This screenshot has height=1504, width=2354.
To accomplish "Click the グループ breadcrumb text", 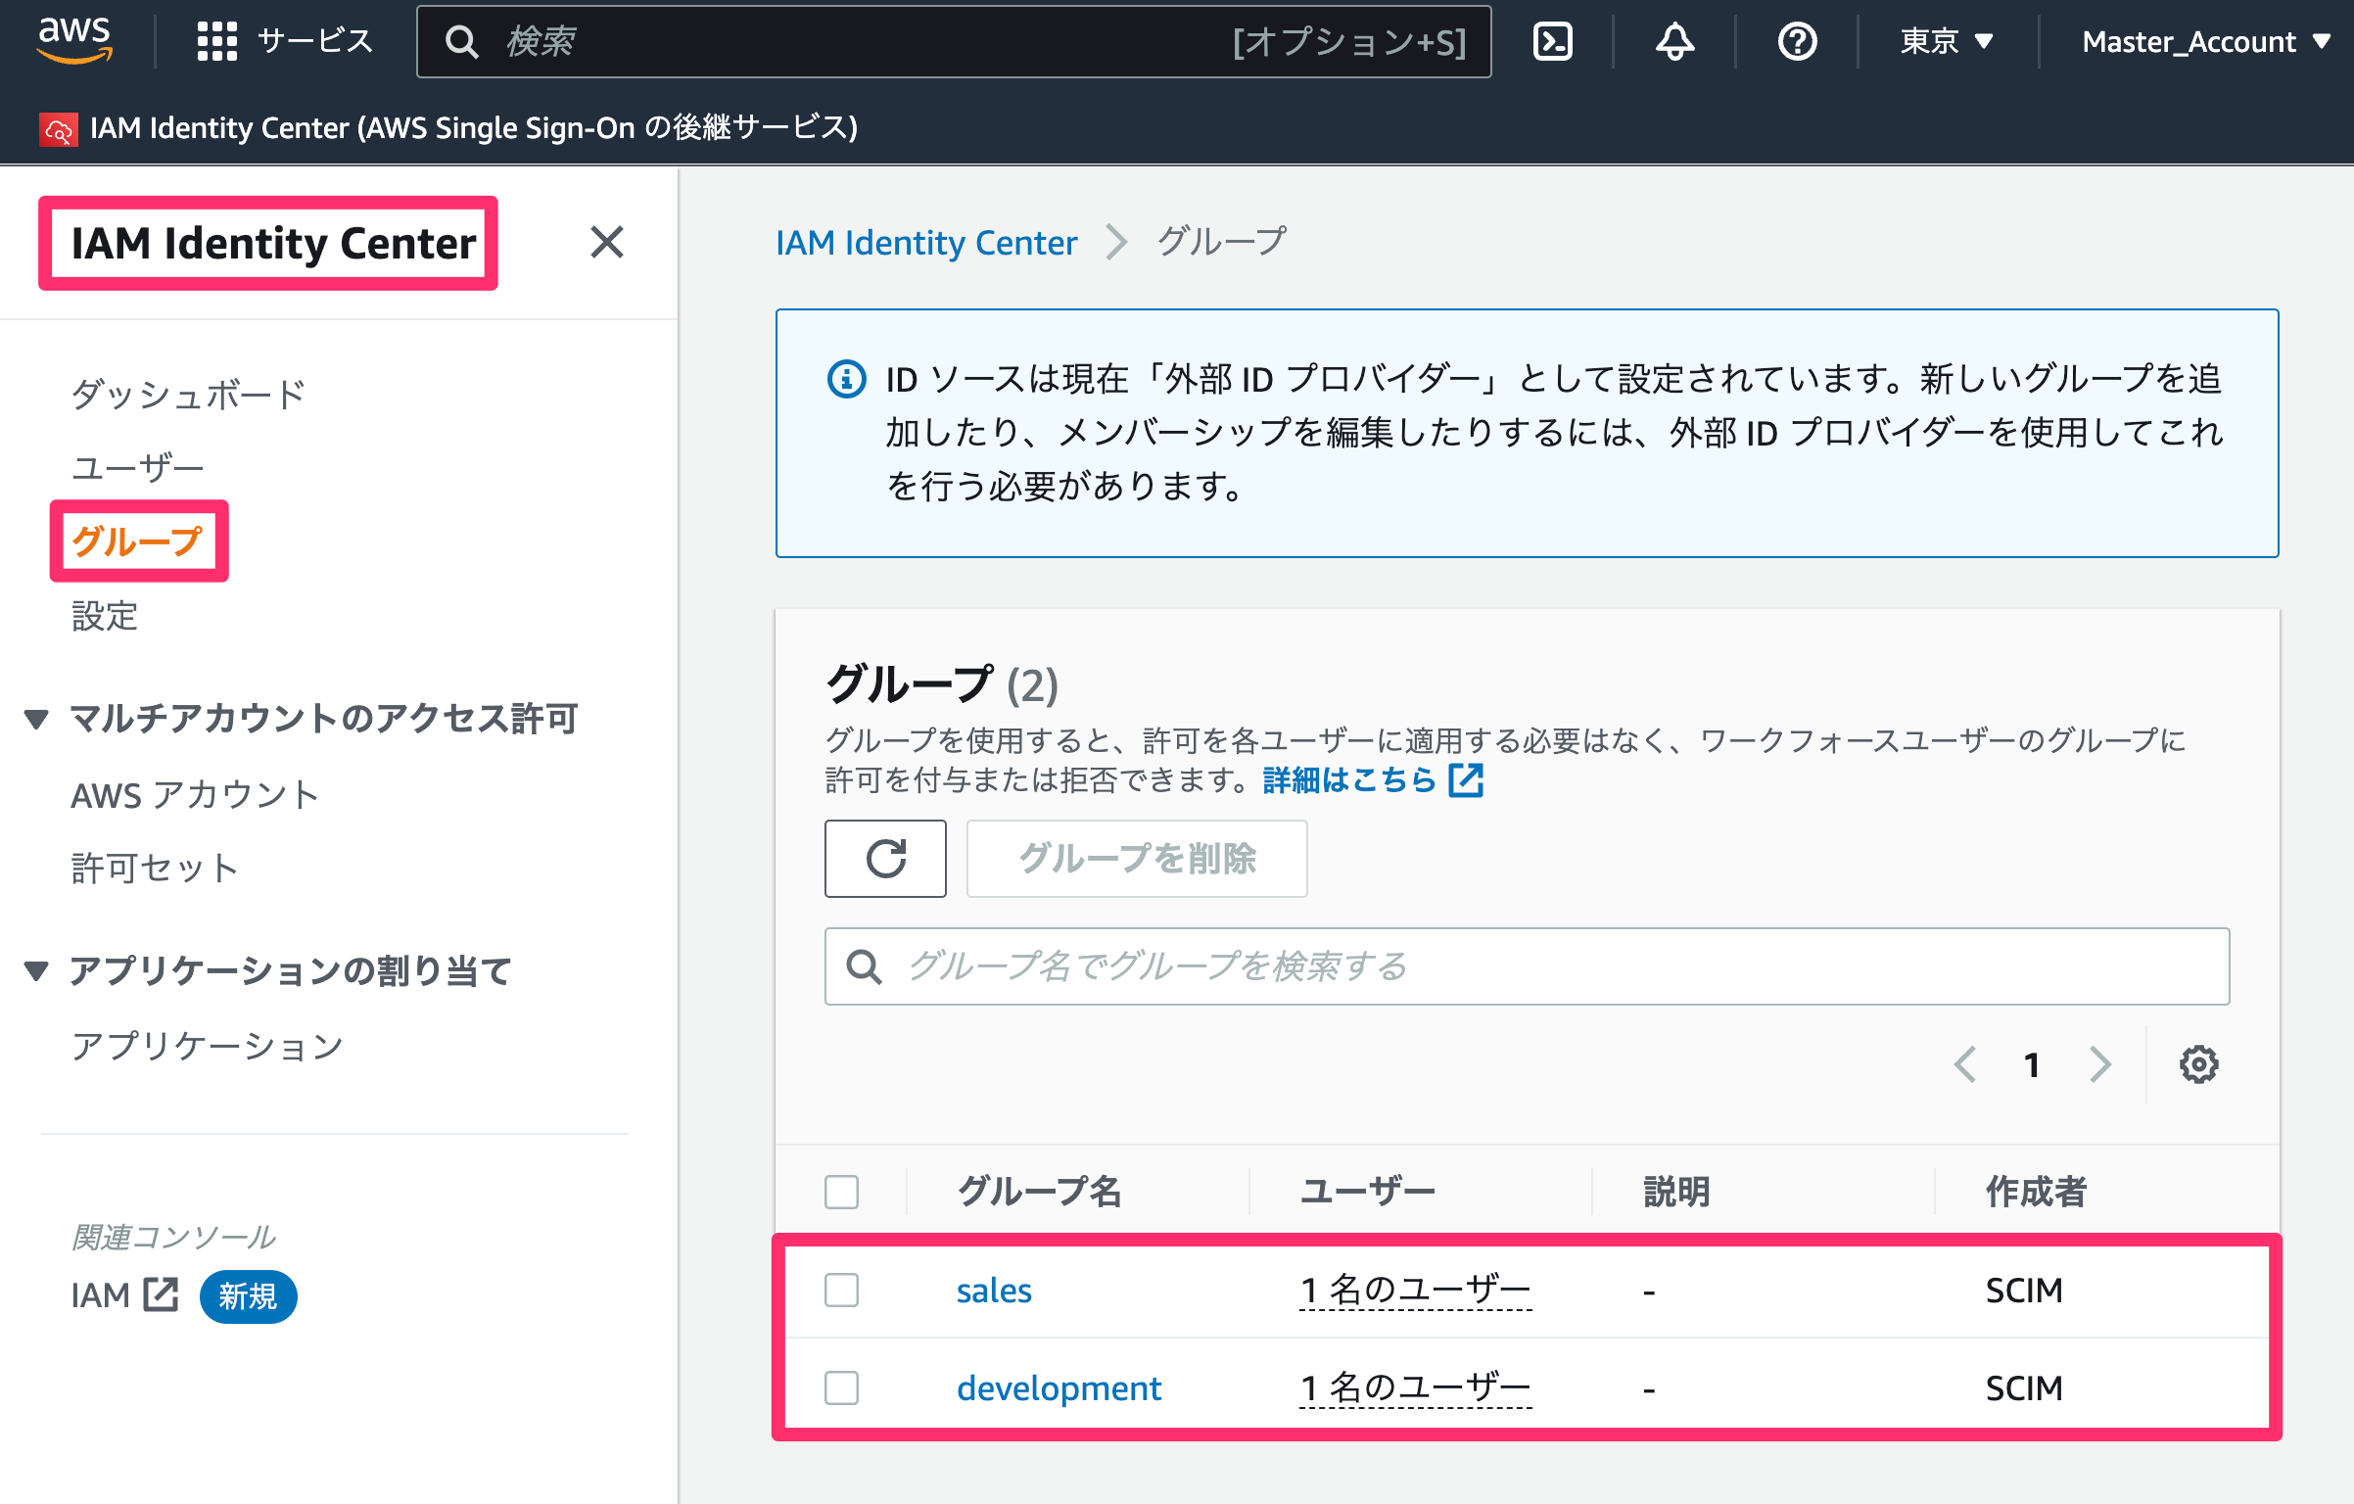I will [1221, 242].
